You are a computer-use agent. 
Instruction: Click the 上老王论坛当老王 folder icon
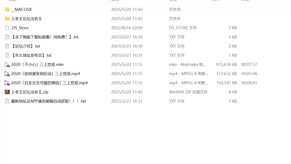point(7,19)
